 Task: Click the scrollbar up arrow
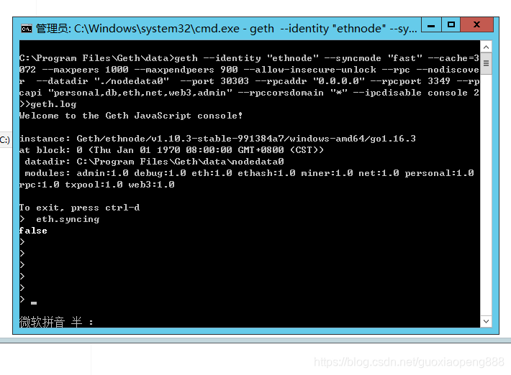[486, 47]
